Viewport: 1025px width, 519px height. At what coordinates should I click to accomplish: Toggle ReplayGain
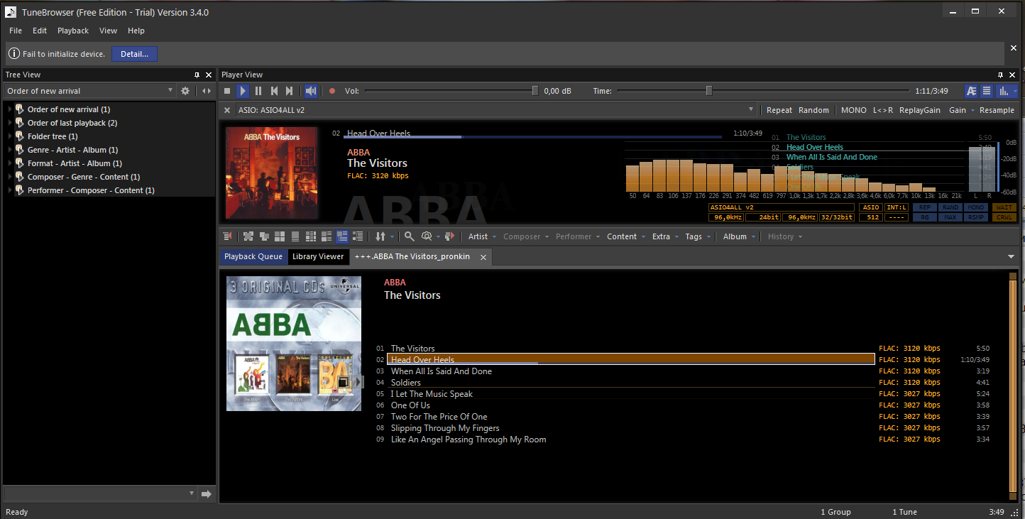(x=920, y=110)
